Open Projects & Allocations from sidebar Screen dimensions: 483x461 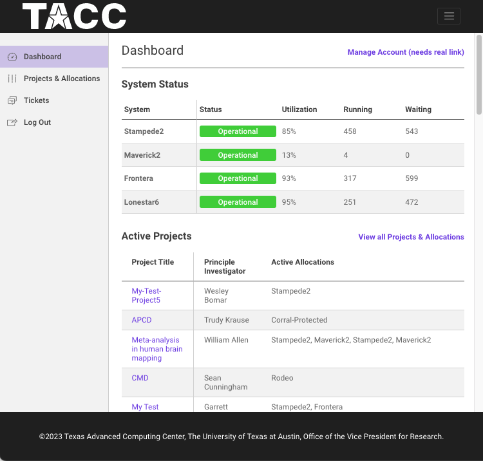click(54, 79)
